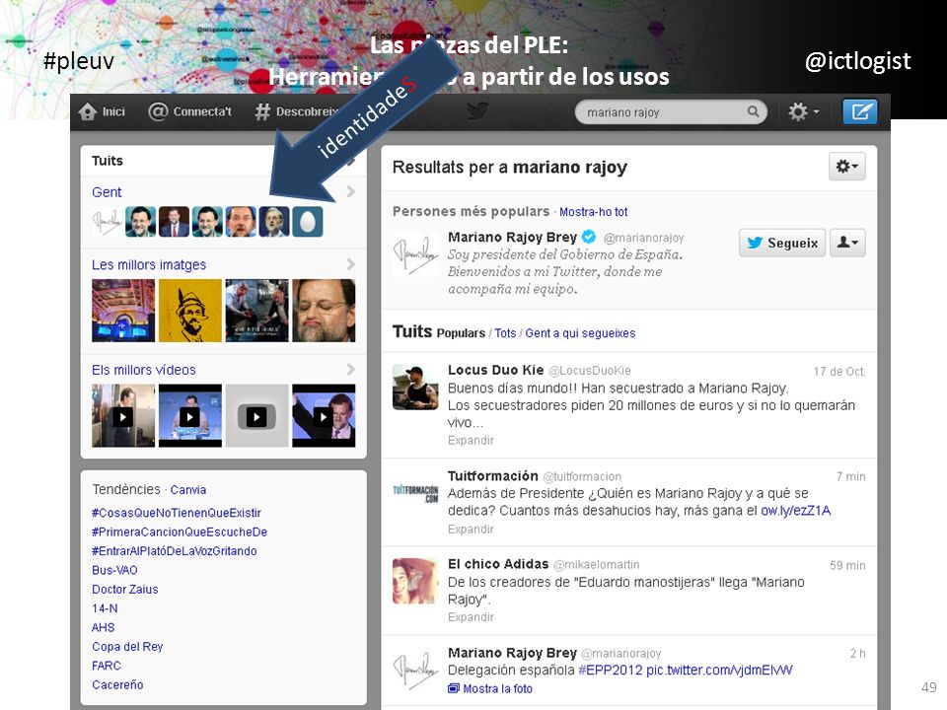The width and height of the screenshot is (947, 710).
Task: Click the Segueix follow button
Action: [782, 243]
